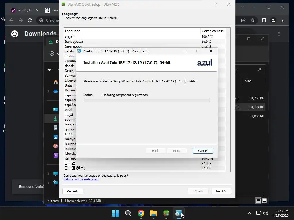Select беларуская language row
The width and height of the screenshot is (294, 220).
click(x=144, y=41)
